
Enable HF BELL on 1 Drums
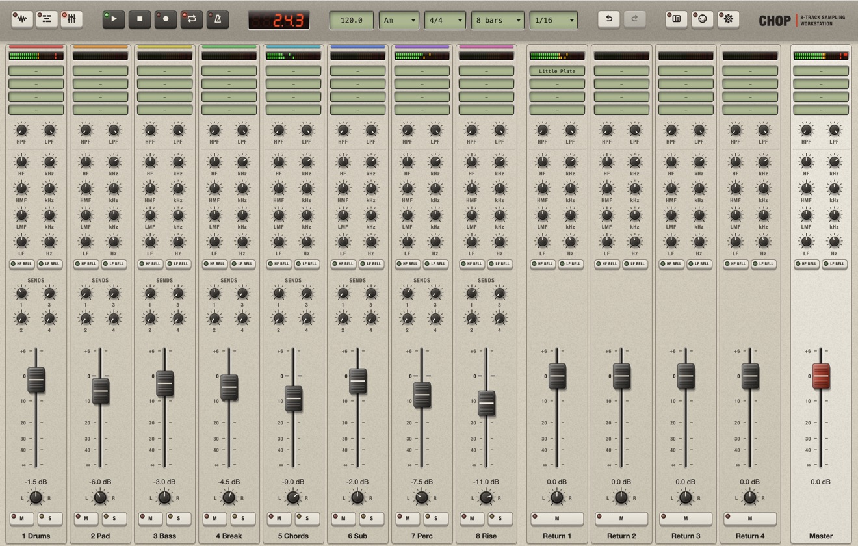point(21,264)
